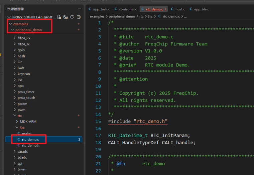The image size is (254, 175).
Task: Switch to the app_task.c tab
Action: (99, 9)
